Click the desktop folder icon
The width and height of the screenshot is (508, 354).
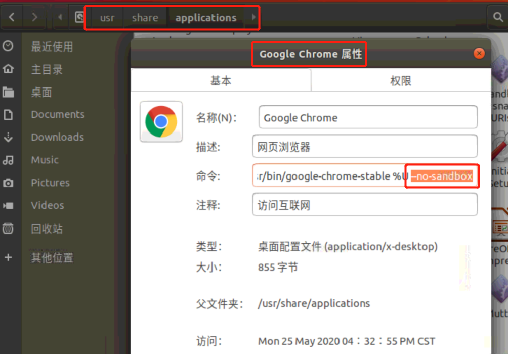click(x=8, y=92)
